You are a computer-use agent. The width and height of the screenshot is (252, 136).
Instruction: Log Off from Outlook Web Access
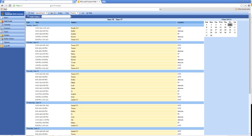(12, 46)
